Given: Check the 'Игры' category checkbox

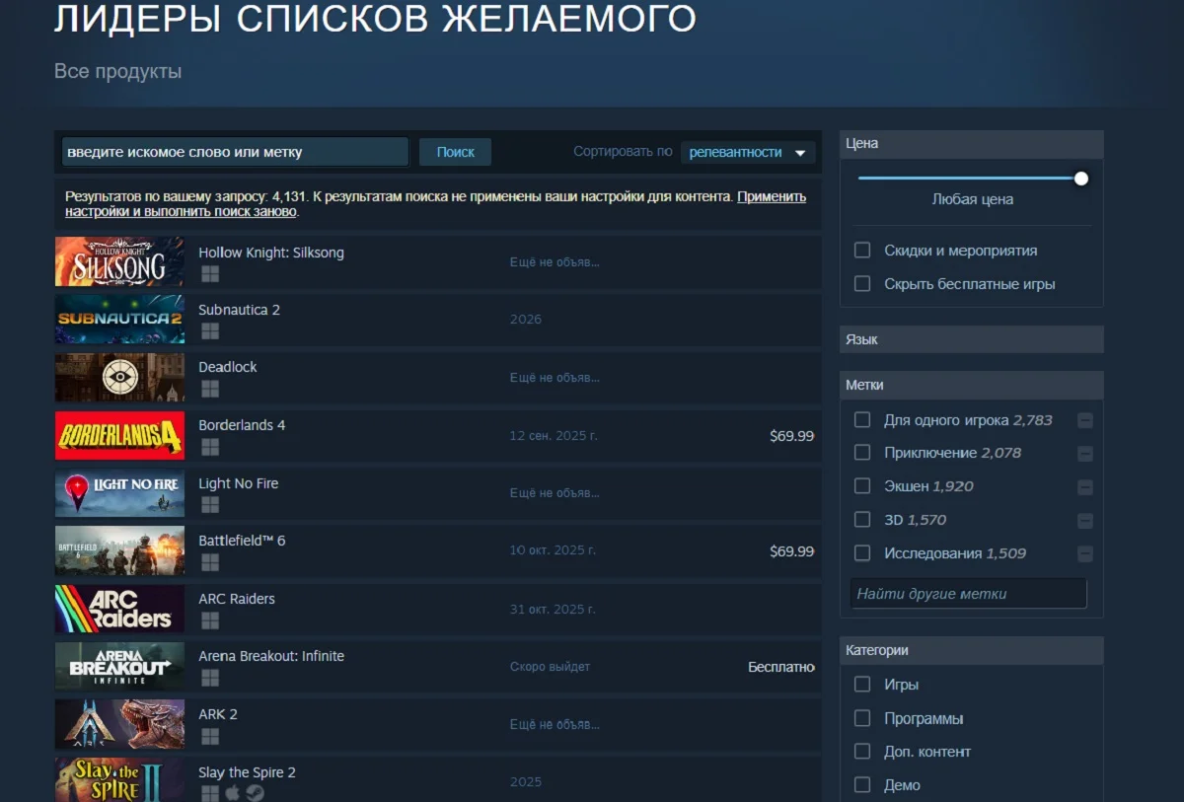Looking at the screenshot, I should click(x=862, y=685).
